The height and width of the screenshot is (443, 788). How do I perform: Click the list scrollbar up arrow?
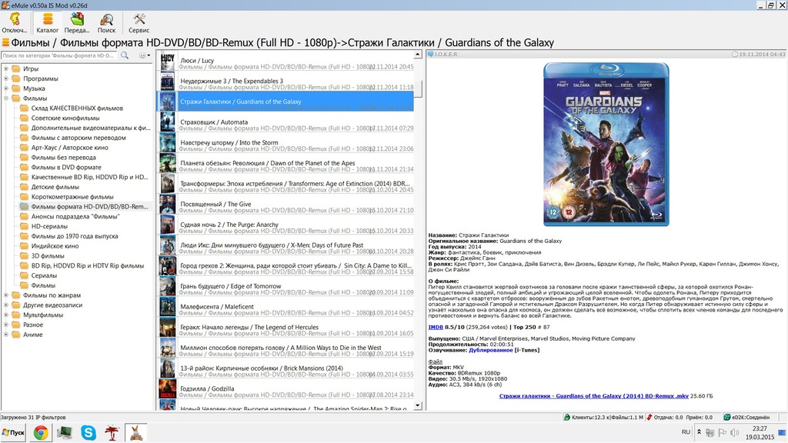[418, 55]
